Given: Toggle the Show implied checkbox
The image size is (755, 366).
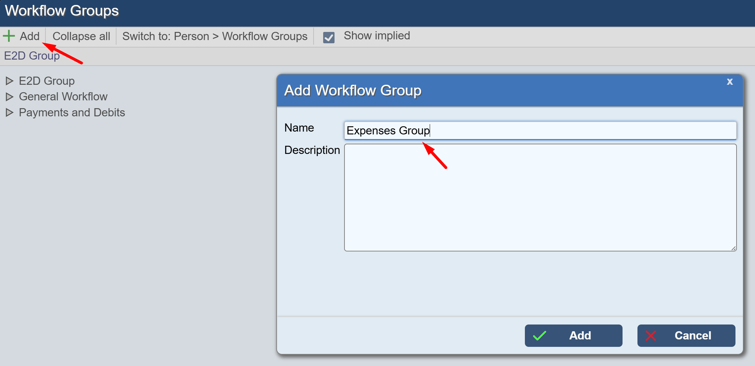Looking at the screenshot, I should click(x=329, y=37).
